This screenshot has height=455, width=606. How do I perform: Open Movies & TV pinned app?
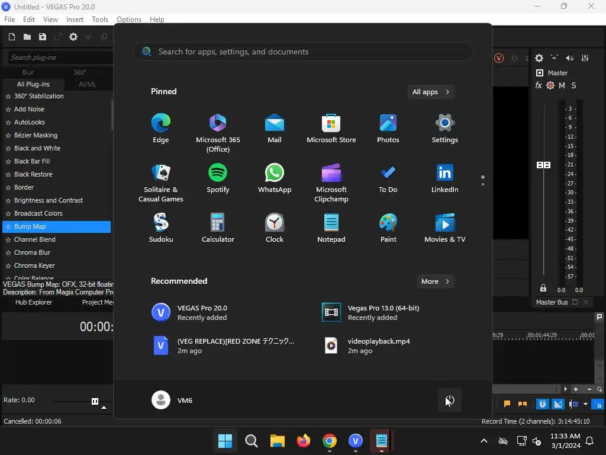445,228
